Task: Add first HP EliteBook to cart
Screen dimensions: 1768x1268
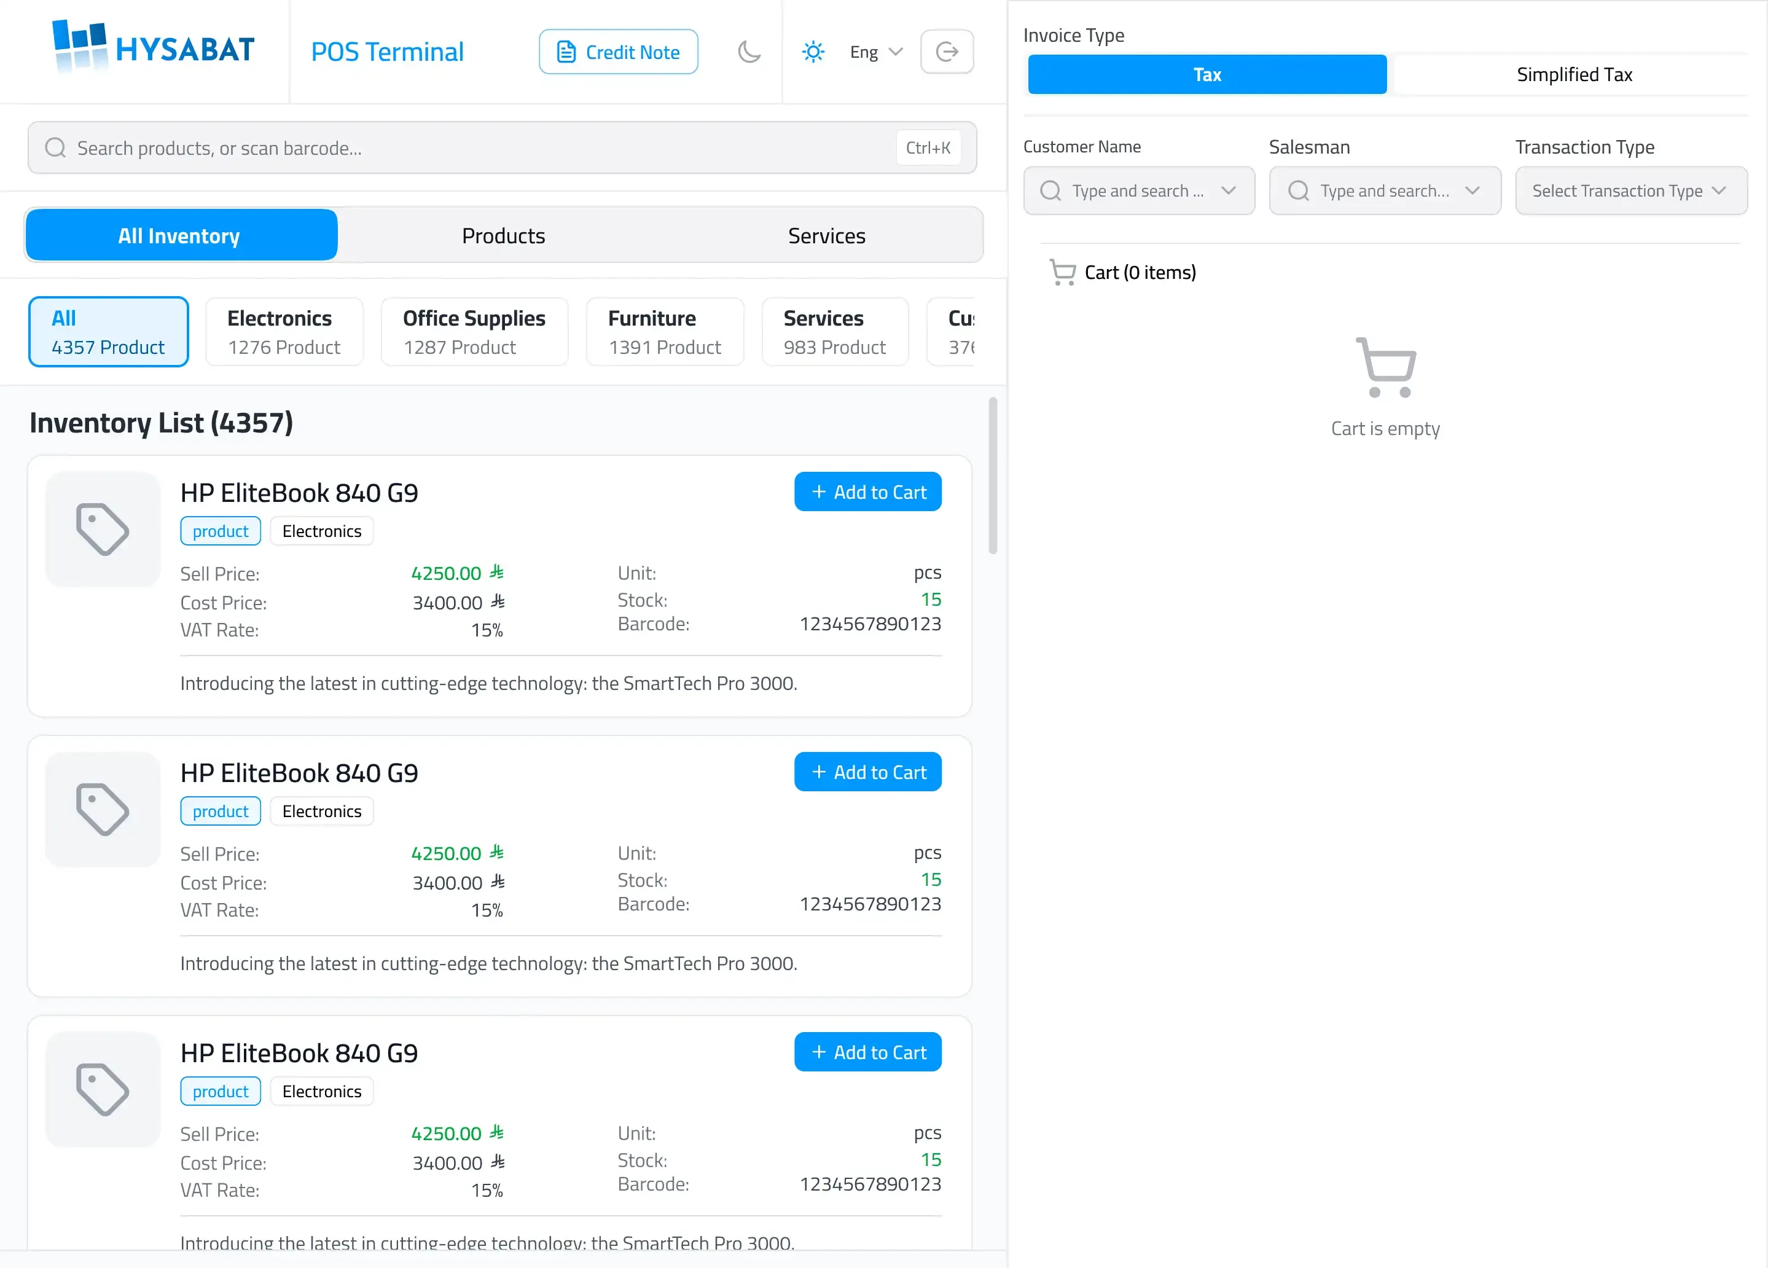Action: coord(867,491)
